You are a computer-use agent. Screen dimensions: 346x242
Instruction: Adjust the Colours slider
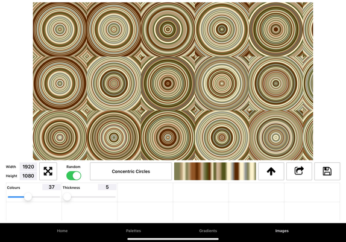(34, 197)
